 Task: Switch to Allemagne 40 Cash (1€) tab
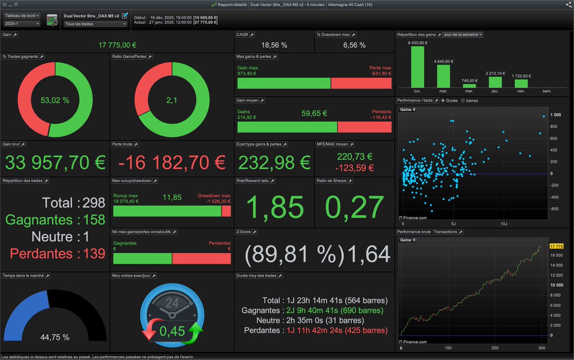(350, 4)
